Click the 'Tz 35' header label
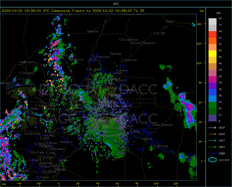Viewport: 232px width, 187px height. (x=139, y=11)
